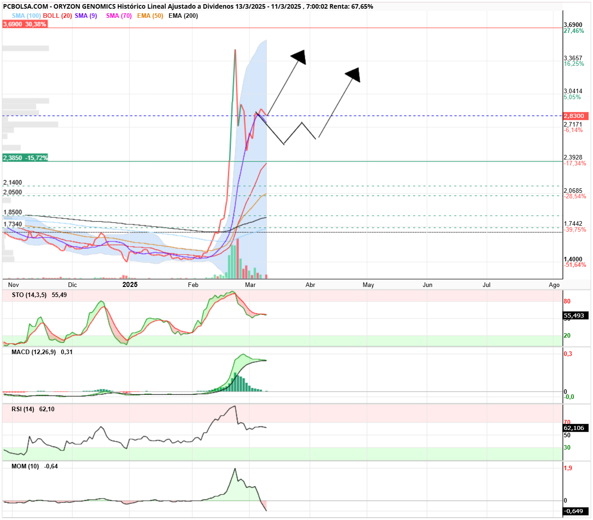Click the SMA (100) legend label
Screen dimensions: 593x520
26,16
